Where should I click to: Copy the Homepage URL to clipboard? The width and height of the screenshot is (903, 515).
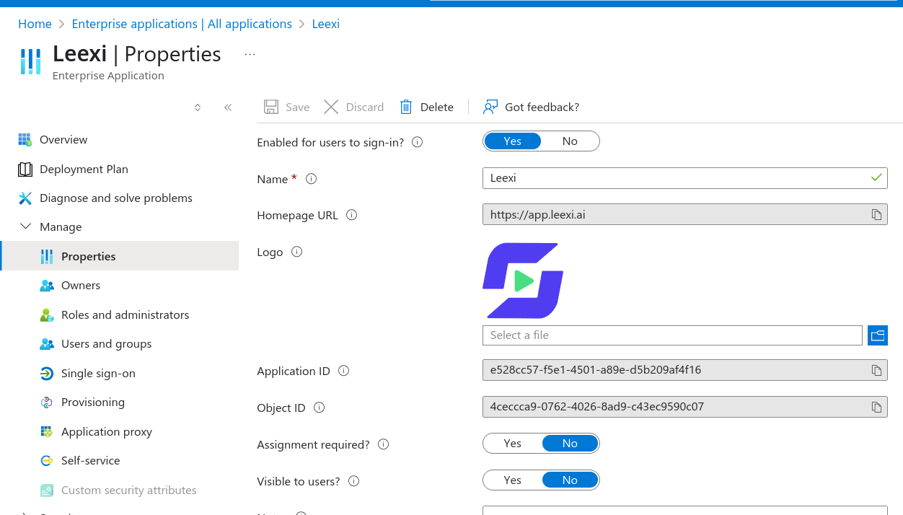[x=876, y=214]
